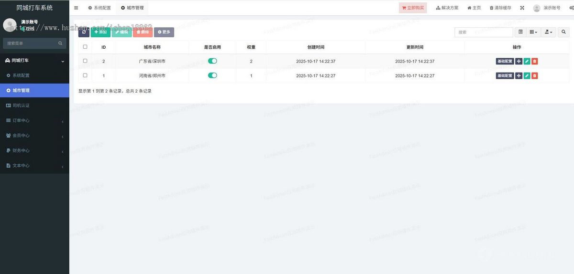Image resolution: width=574 pixels, height=274 pixels.
Task: Click the header avatar next to 演示账号
Action: (537, 8)
